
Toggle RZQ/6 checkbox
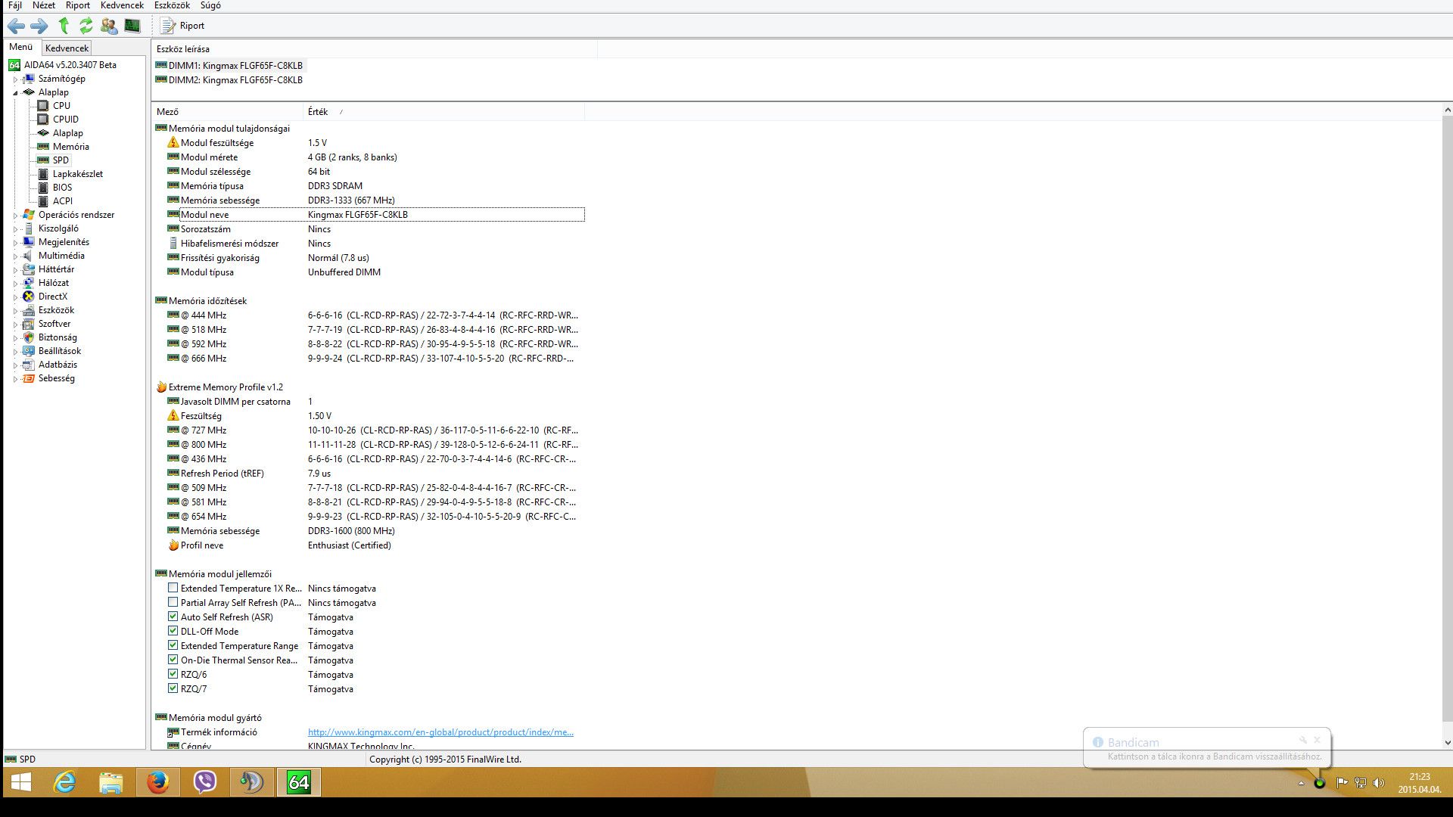[x=173, y=674]
